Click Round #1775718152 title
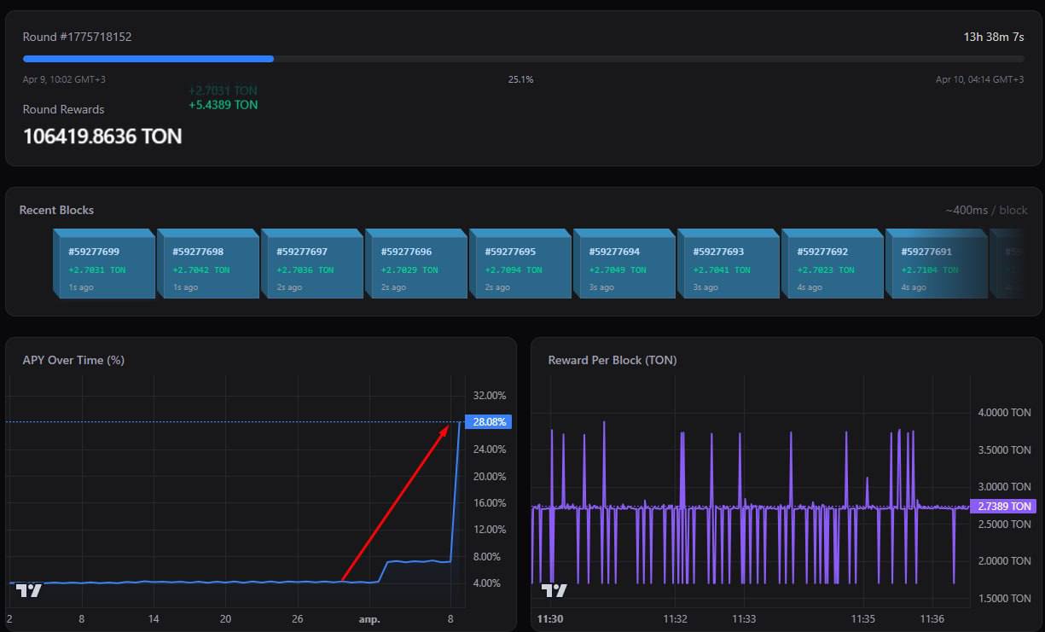 (x=77, y=37)
